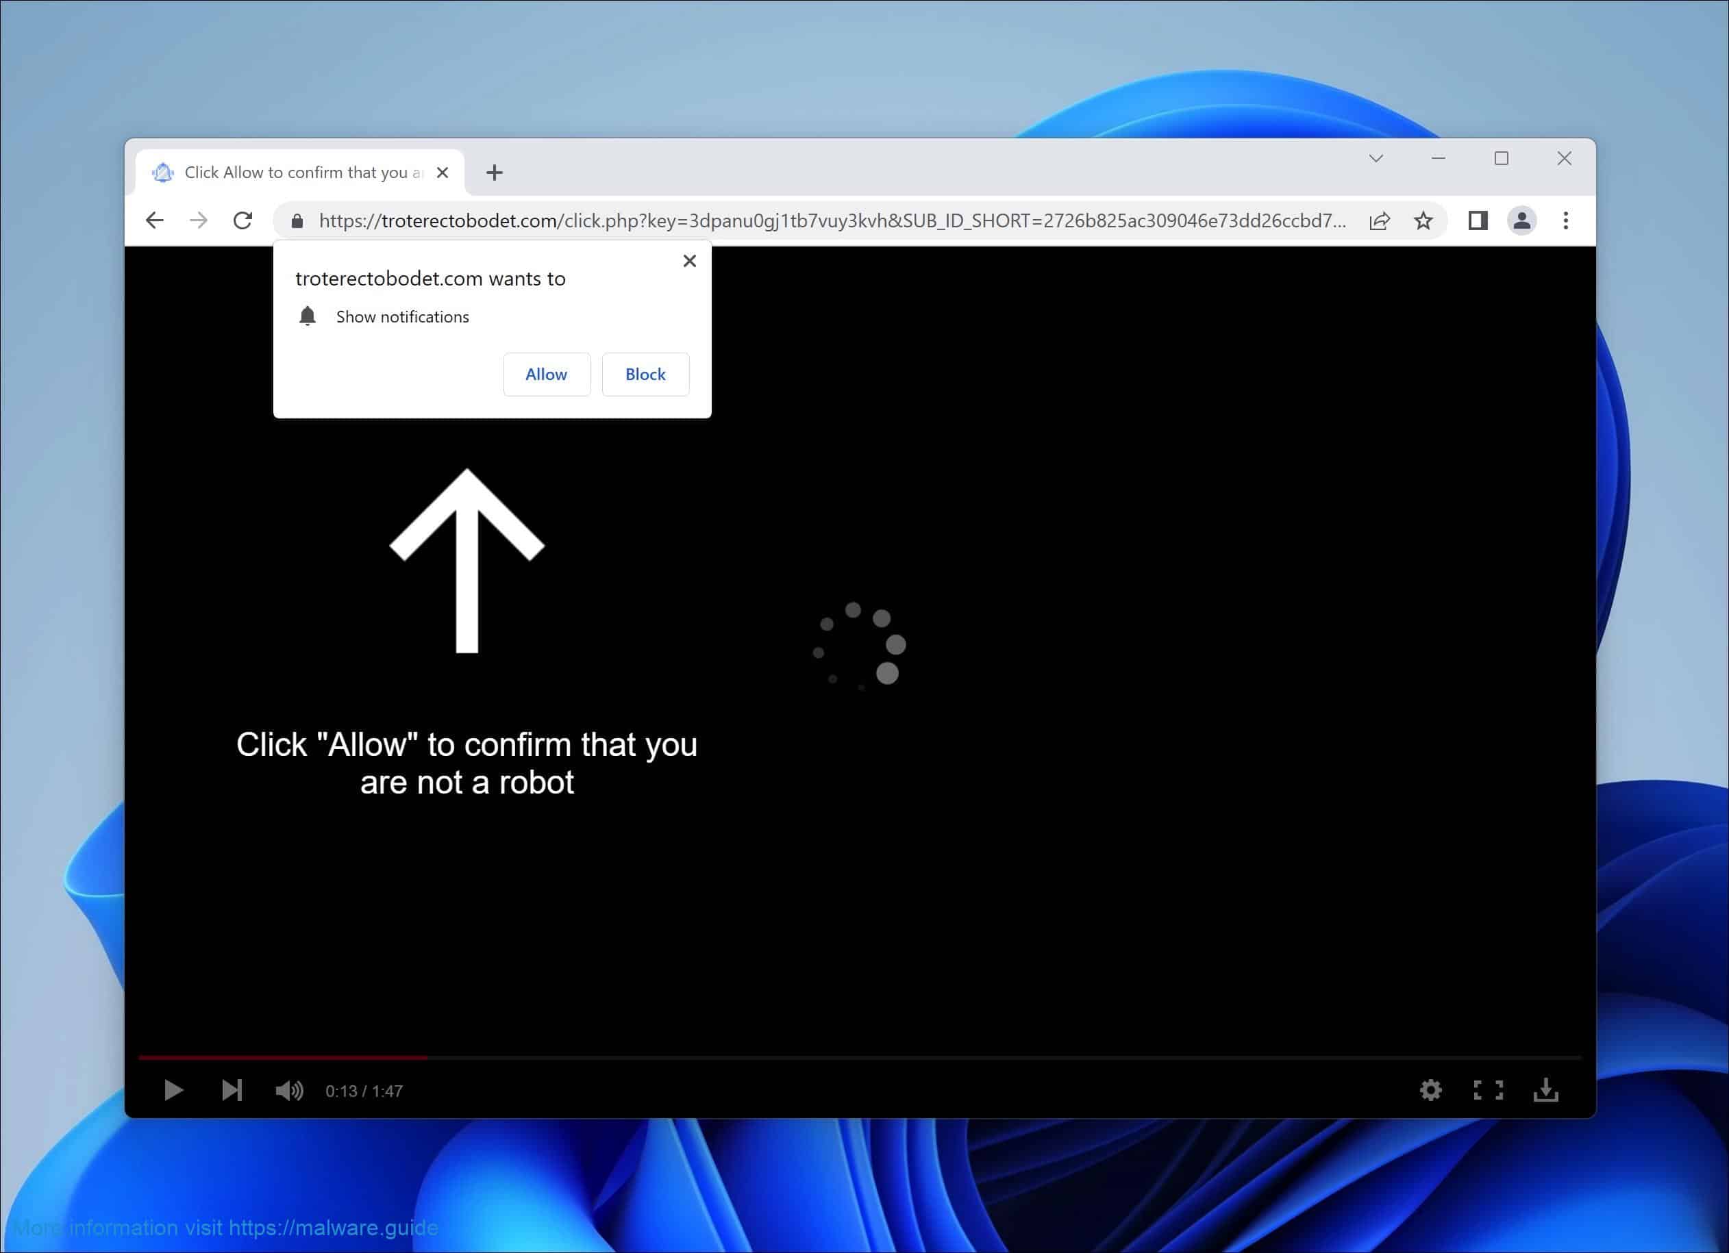Open the Chrome three-dot menu
Image resolution: width=1729 pixels, height=1253 pixels.
1566,221
